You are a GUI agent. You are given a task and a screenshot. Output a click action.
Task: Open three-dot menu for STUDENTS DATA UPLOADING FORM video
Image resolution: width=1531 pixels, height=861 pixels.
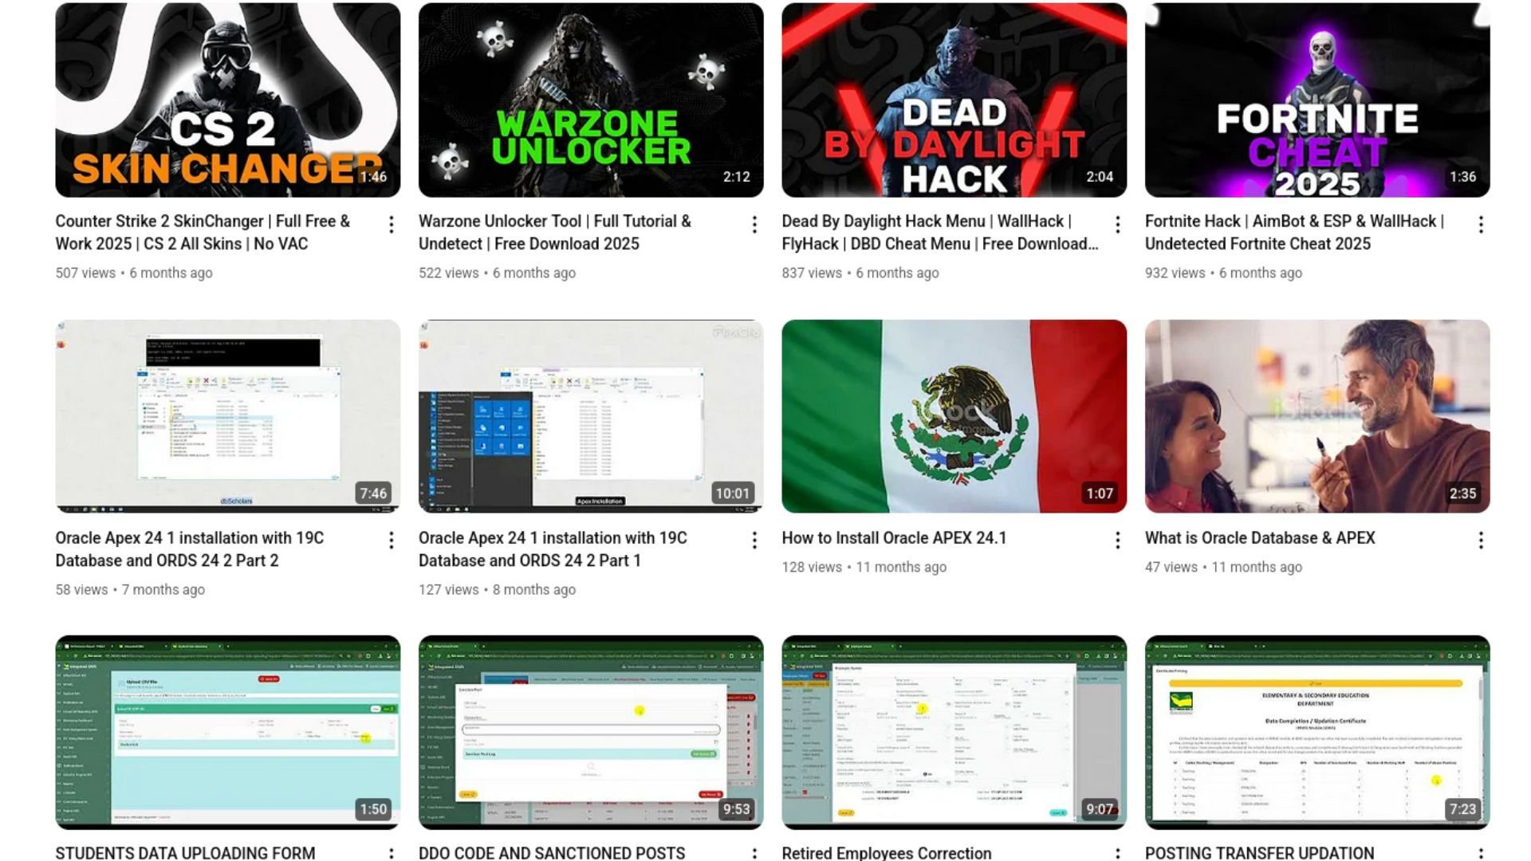[391, 853]
